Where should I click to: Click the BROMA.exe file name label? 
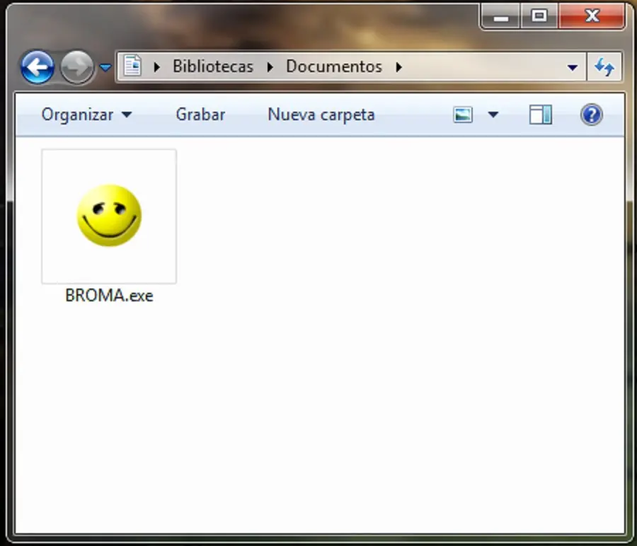click(109, 296)
